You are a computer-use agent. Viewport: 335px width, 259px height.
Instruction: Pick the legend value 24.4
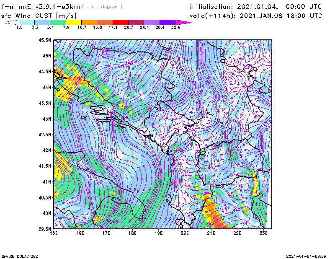(x=144, y=27)
